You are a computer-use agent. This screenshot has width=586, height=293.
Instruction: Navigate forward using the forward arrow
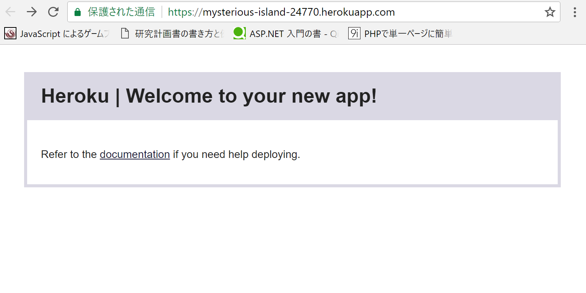tap(32, 12)
